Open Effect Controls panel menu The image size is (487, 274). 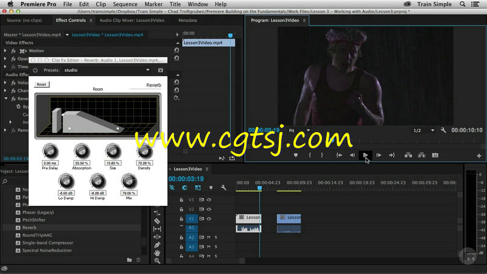[91, 21]
